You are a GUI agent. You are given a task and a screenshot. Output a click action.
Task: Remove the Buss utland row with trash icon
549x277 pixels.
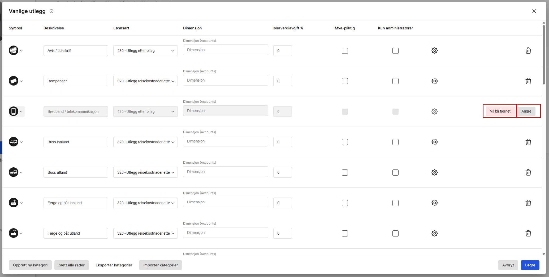pyautogui.click(x=528, y=172)
